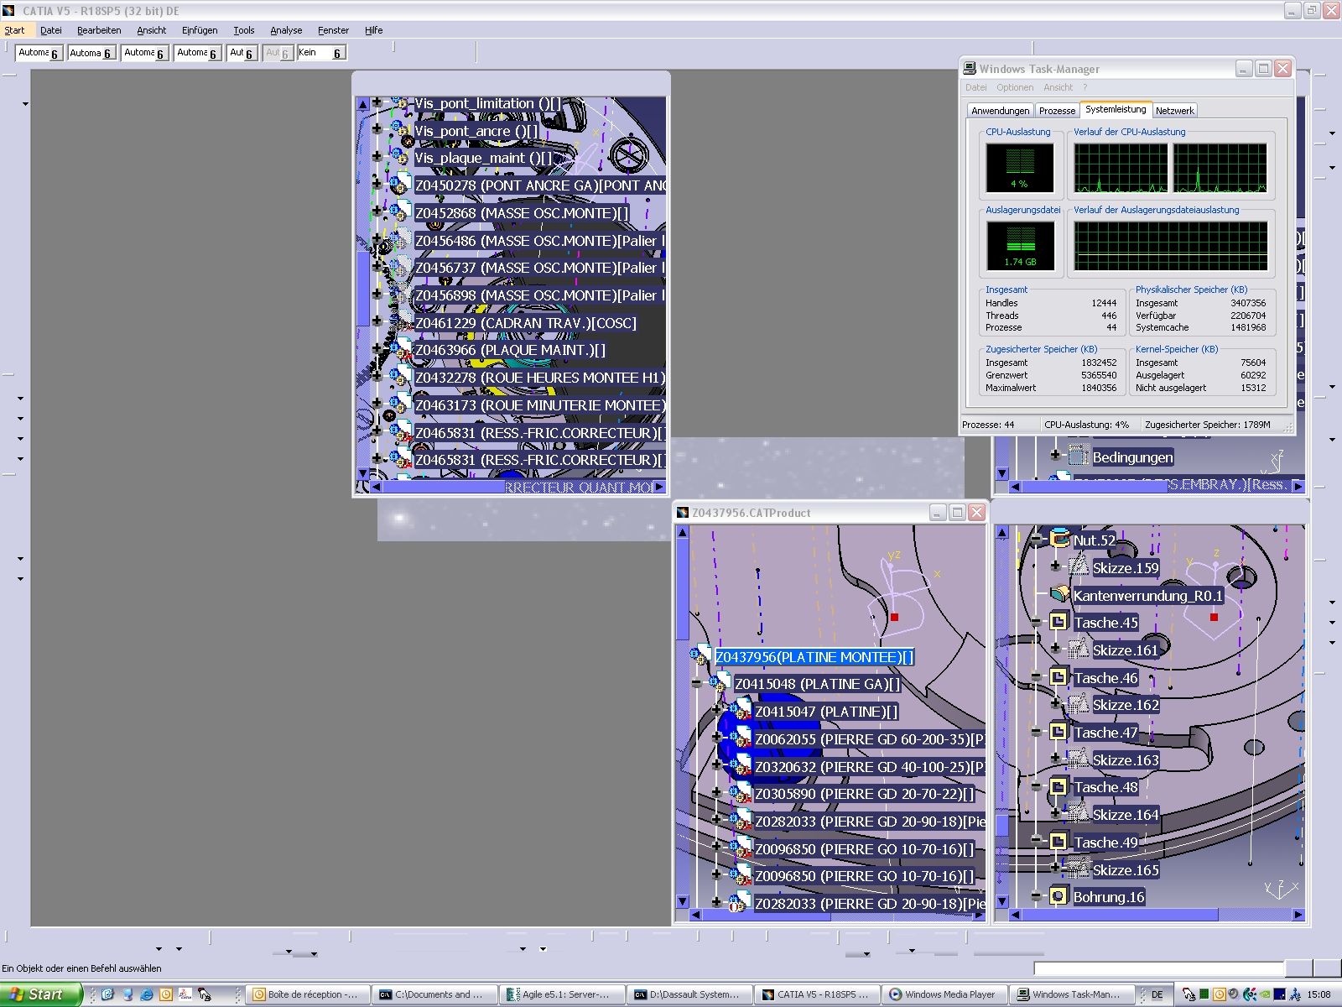The height and width of the screenshot is (1007, 1342).
Task: Click the command input field in the status bar
Action: 1158,968
